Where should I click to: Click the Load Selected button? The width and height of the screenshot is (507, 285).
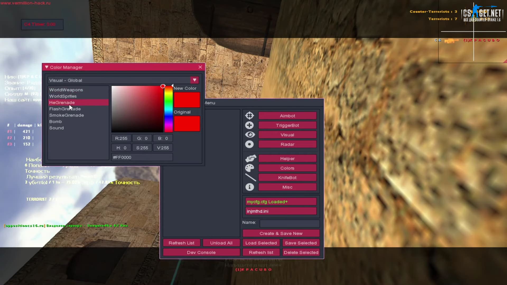[261, 243]
